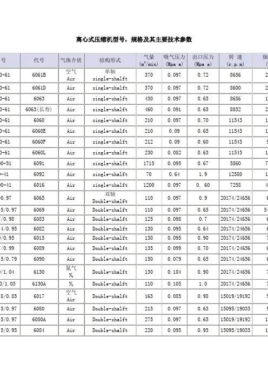
Task: Click speed 15095/19033 in row 6084
Action: (x=236, y=330)
